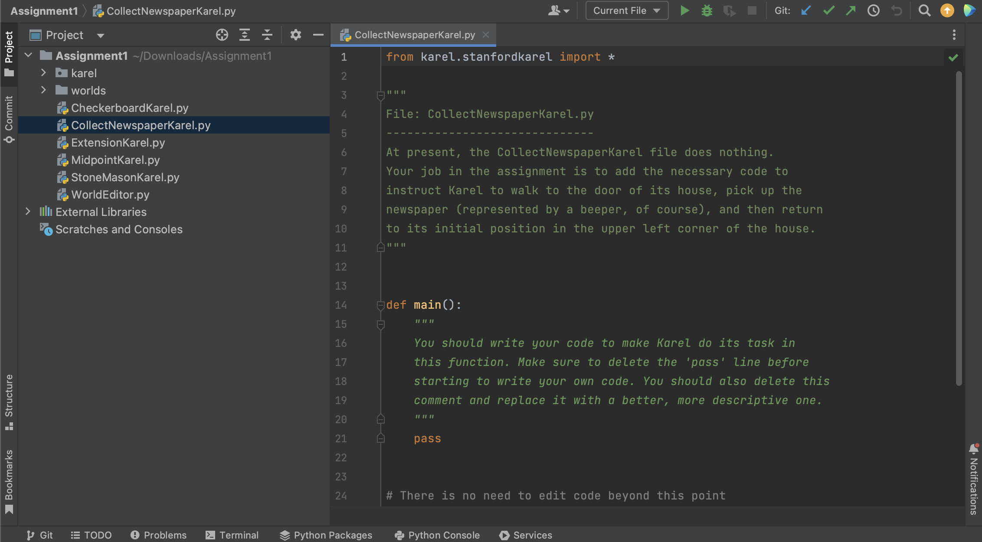This screenshot has height=542, width=982.
Task: Select the CollectNewspaperKarel.py tree row
Action: (173, 125)
